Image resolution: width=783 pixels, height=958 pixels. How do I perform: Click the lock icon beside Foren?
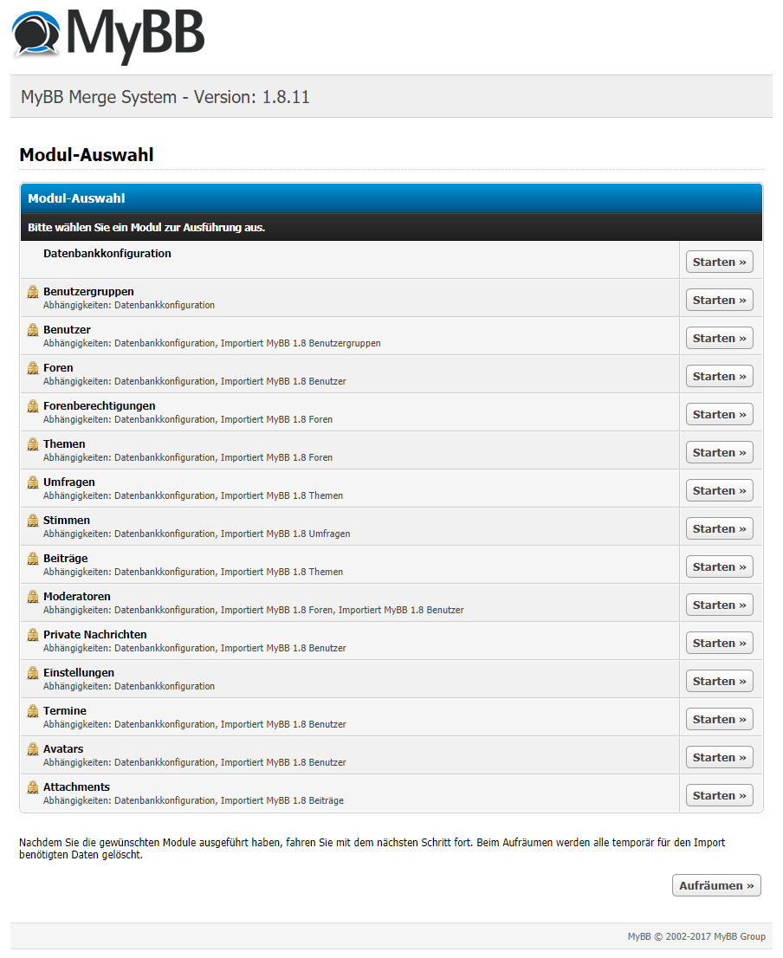click(33, 368)
